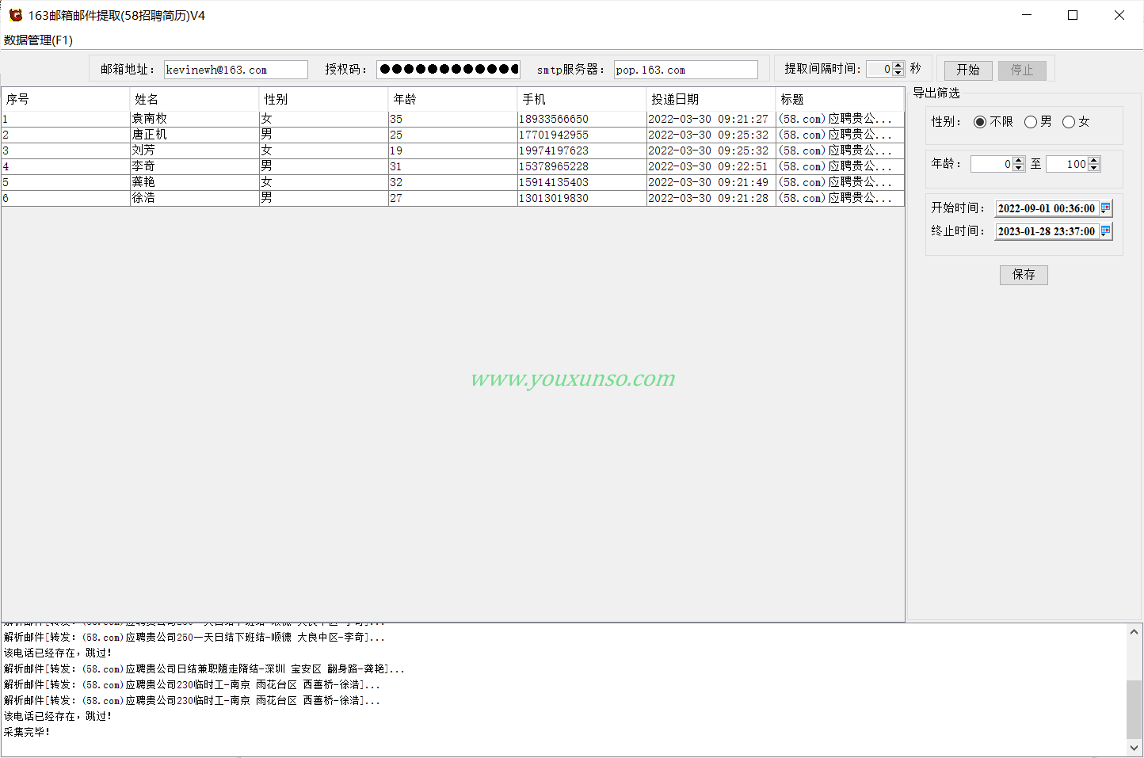Open end time calendar dropdown

point(1105,231)
